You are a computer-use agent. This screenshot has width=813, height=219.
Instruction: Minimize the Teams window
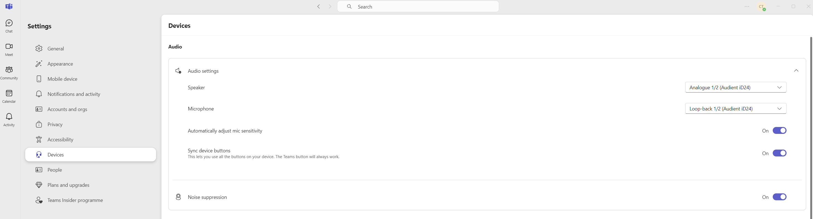coord(778,7)
